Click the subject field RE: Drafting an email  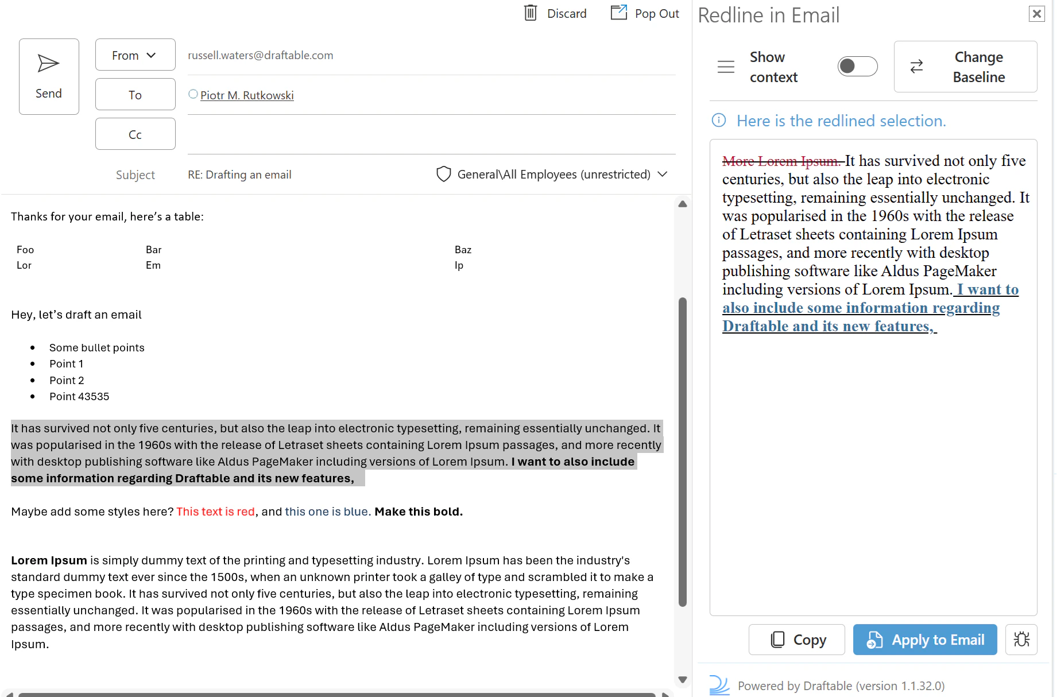(x=239, y=175)
